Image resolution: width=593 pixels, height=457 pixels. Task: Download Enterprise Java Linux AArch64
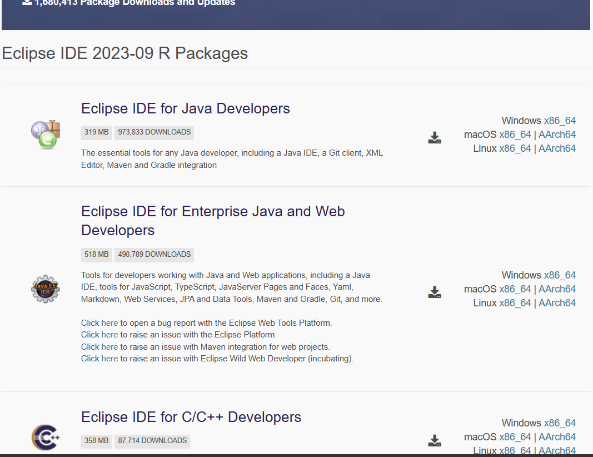coord(557,303)
